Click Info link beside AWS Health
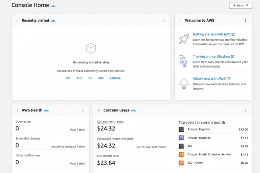The image size is (260, 173). pyautogui.click(x=46, y=111)
